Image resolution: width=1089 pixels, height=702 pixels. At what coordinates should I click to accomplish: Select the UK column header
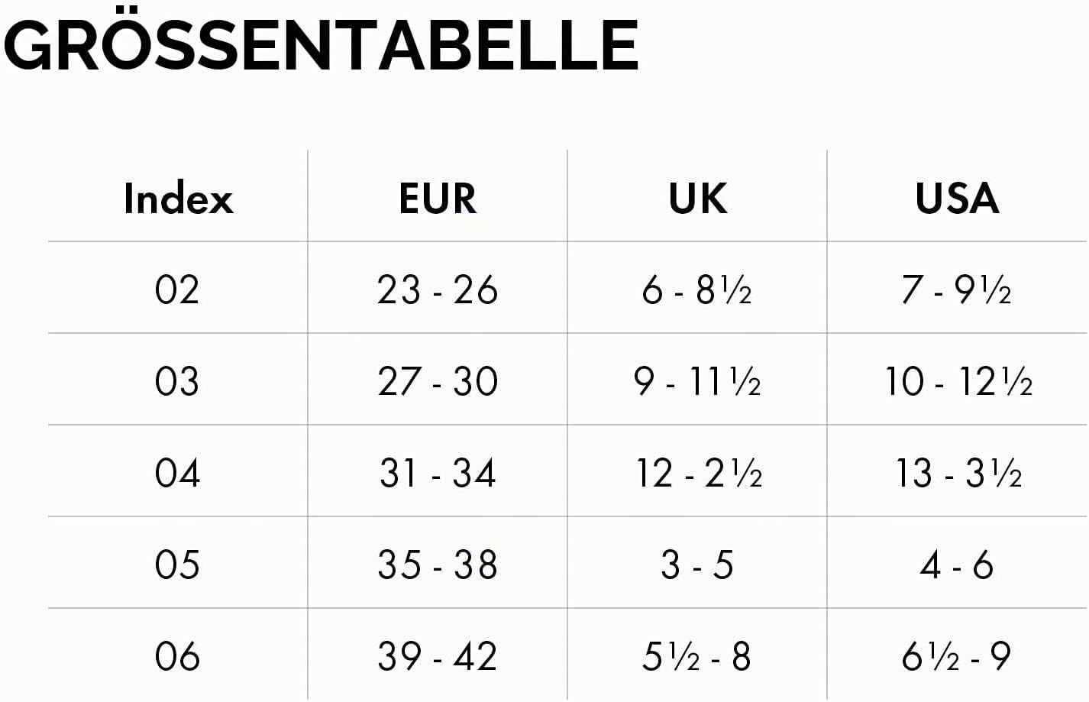tap(697, 198)
